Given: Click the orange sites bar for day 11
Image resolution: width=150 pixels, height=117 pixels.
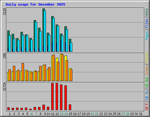Looking at the screenshot, I should 54,68.
